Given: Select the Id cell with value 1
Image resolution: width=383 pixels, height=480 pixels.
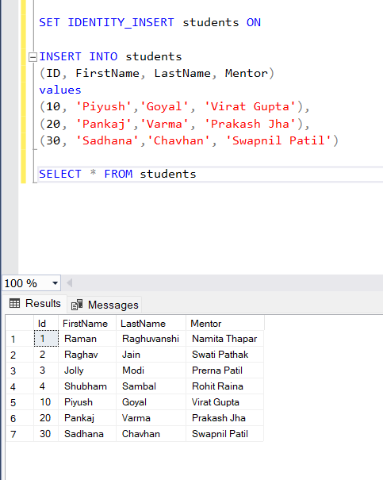Looking at the screenshot, I should pyautogui.click(x=46, y=339).
